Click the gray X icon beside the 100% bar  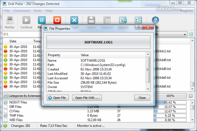click(x=190, y=96)
